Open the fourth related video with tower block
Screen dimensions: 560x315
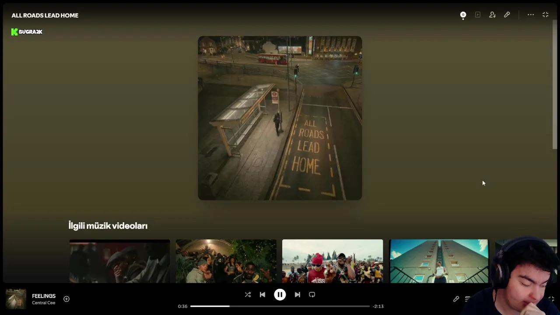(x=439, y=261)
